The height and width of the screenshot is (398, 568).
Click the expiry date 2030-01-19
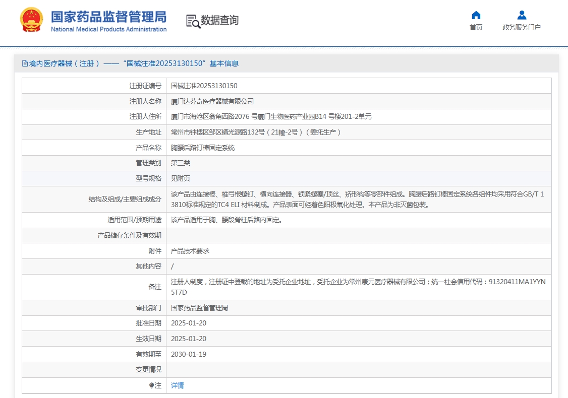[189, 354]
